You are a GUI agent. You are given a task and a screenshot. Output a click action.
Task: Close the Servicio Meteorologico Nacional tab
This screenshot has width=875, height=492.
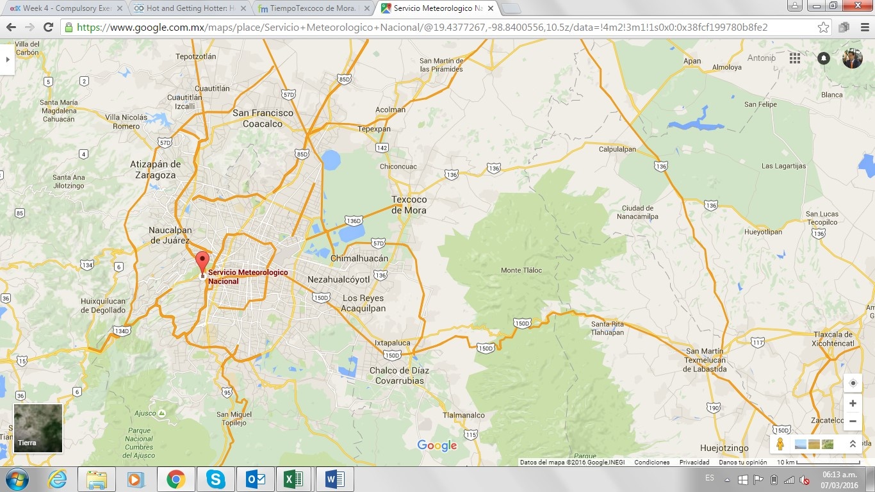click(491, 8)
